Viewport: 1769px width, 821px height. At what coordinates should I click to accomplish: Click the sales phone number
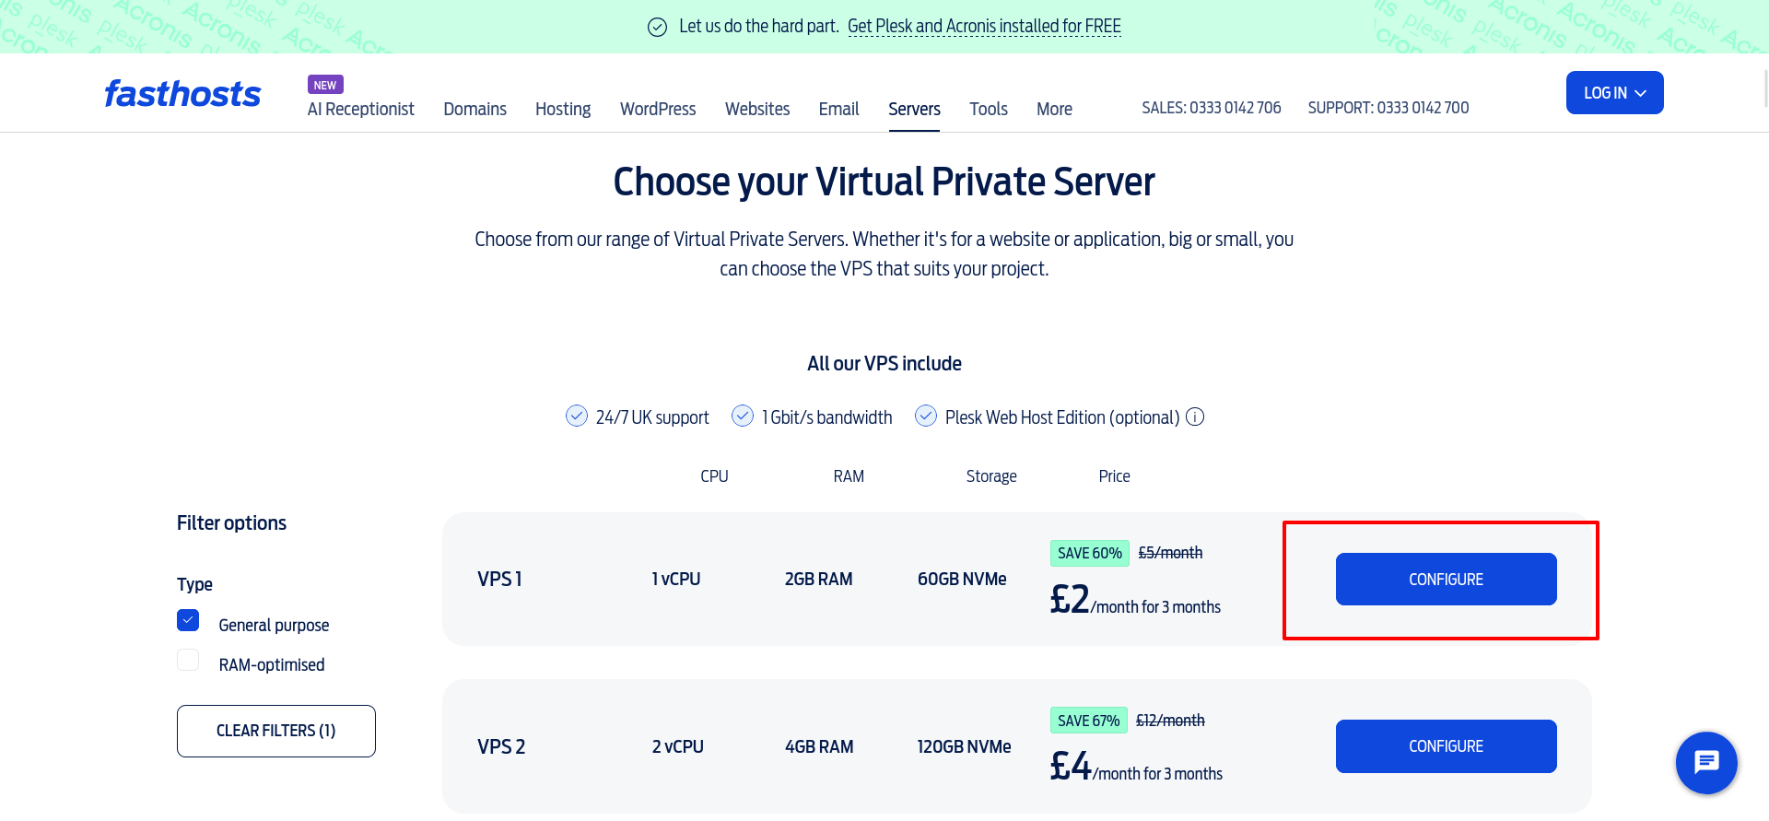[1212, 108]
